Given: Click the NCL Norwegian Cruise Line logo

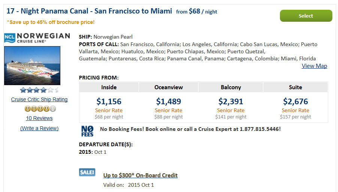Looking at the screenshot, I should [x=37, y=38].
